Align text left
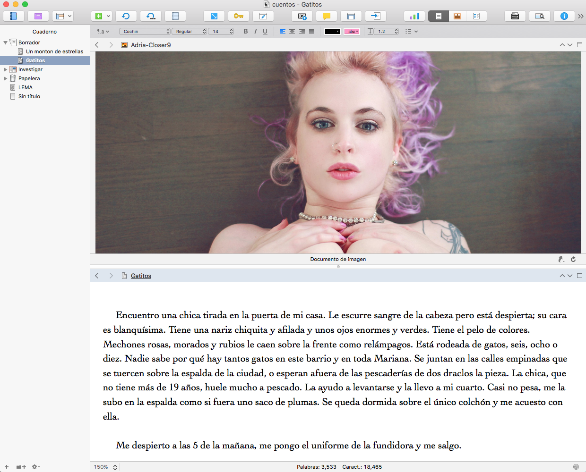This screenshot has height=472, width=586. (x=282, y=32)
